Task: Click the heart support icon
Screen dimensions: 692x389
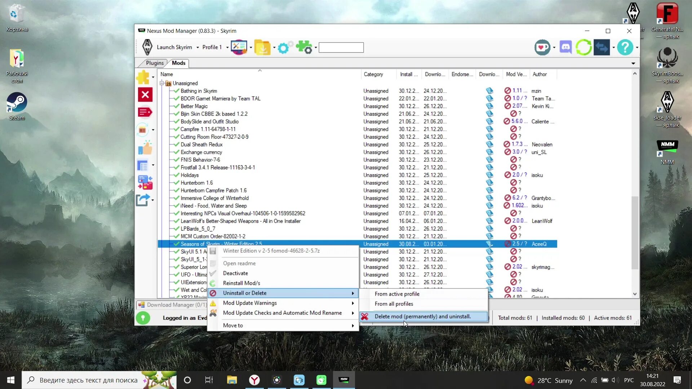Action: tap(542, 47)
